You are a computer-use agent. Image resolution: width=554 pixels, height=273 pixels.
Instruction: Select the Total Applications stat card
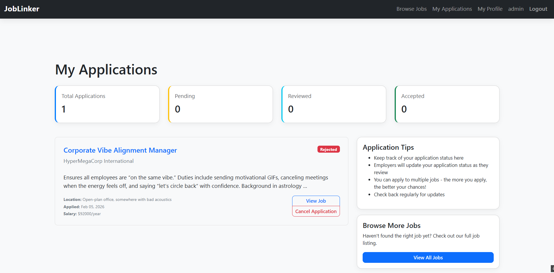click(107, 104)
